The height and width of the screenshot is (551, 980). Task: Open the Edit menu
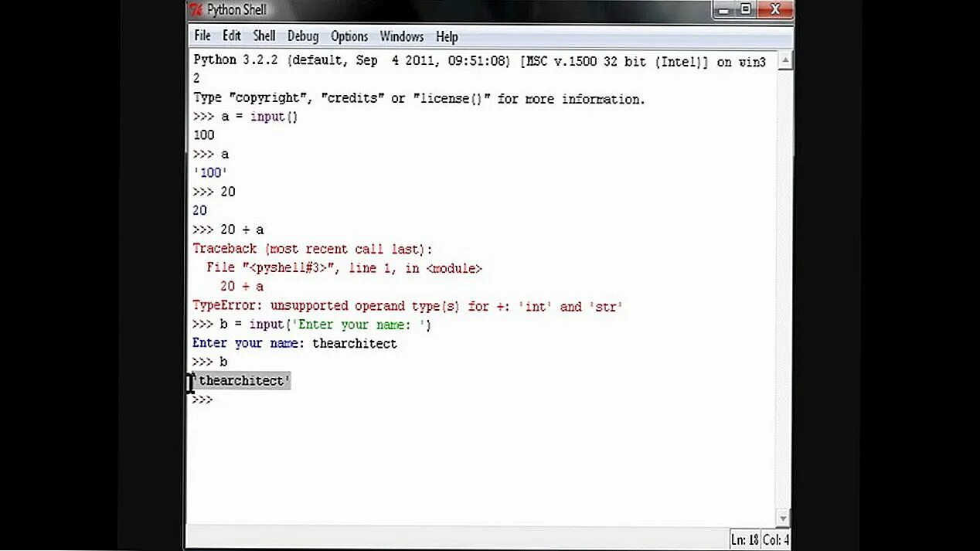point(232,36)
